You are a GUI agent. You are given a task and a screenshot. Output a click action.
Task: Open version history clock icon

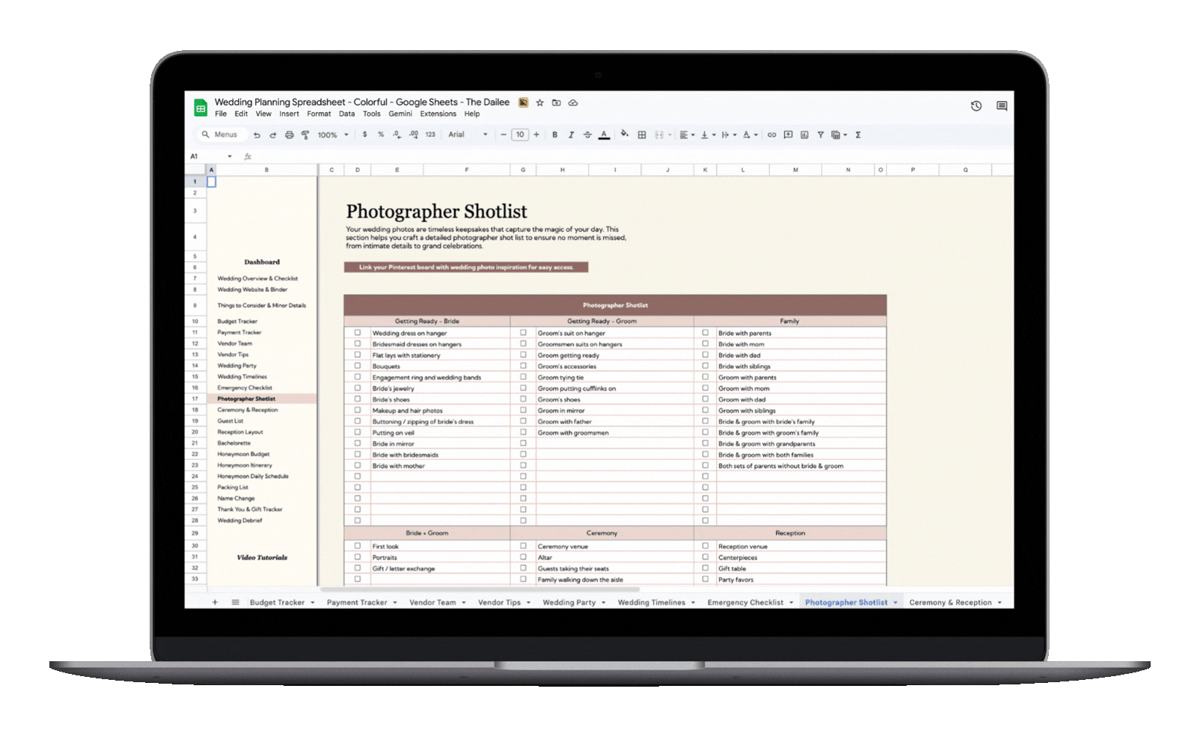[976, 106]
